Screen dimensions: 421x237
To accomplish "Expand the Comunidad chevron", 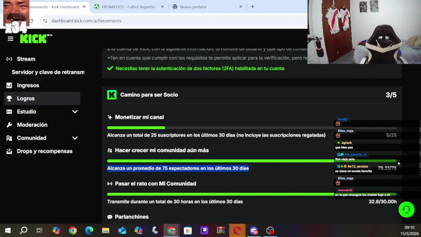I will pyautogui.click(x=75, y=138).
